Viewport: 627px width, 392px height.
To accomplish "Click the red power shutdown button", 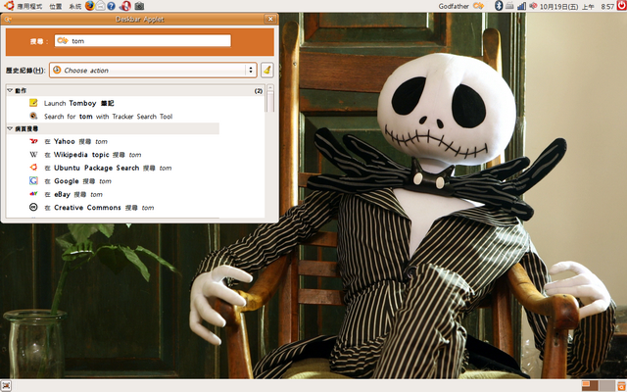I will pos(621,6).
